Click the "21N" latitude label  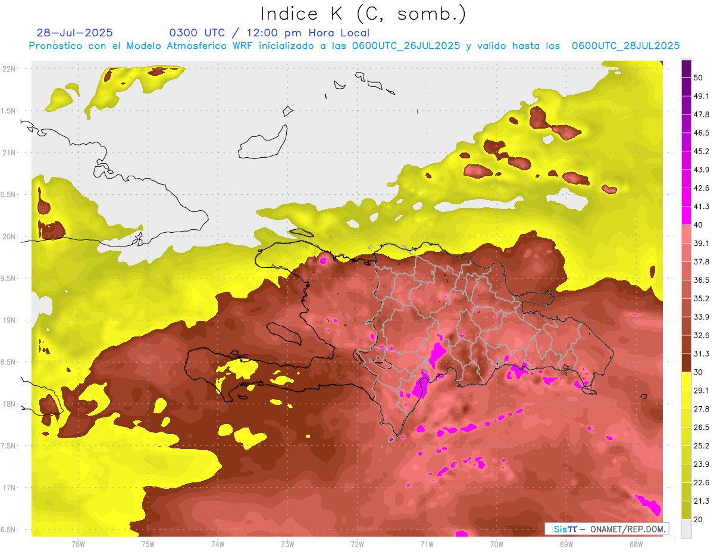point(10,152)
